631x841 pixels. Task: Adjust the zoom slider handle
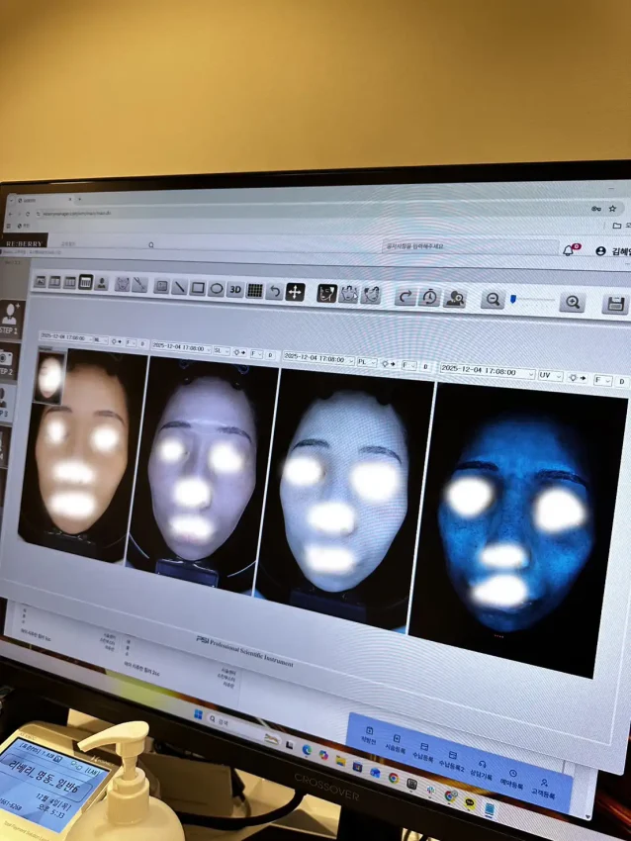pyautogui.click(x=513, y=299)
